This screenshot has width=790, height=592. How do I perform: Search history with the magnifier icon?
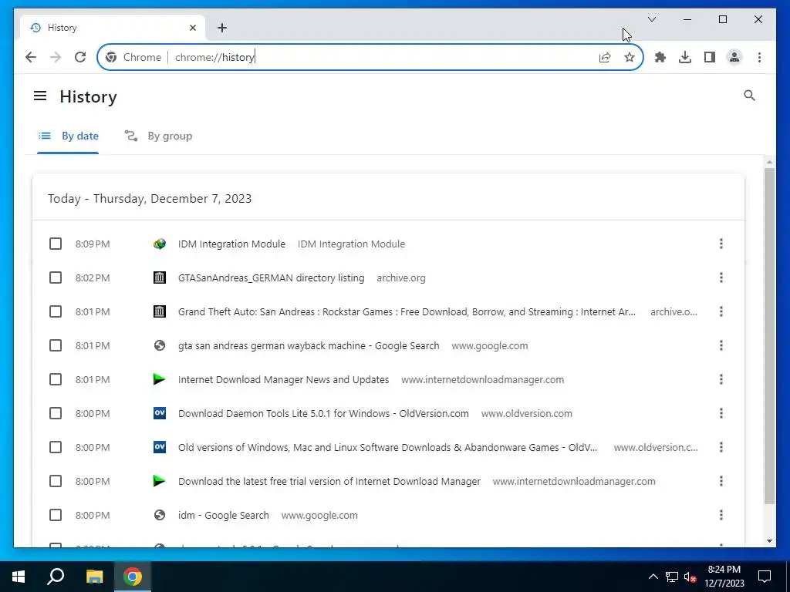tap(749, 96)
